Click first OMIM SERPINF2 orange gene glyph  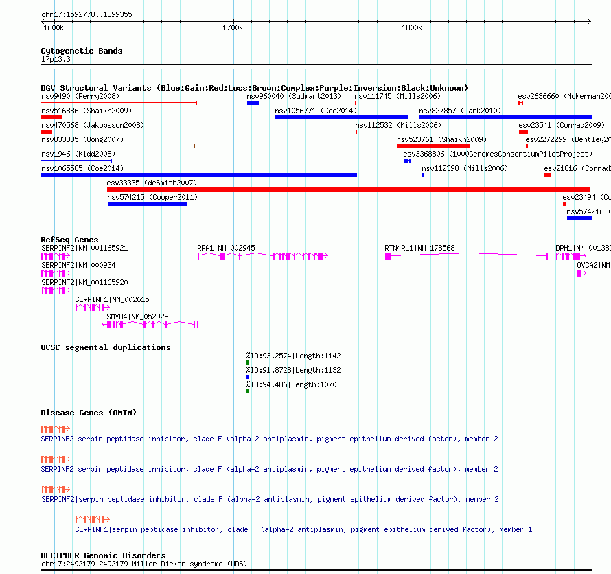tap(56, 429)
